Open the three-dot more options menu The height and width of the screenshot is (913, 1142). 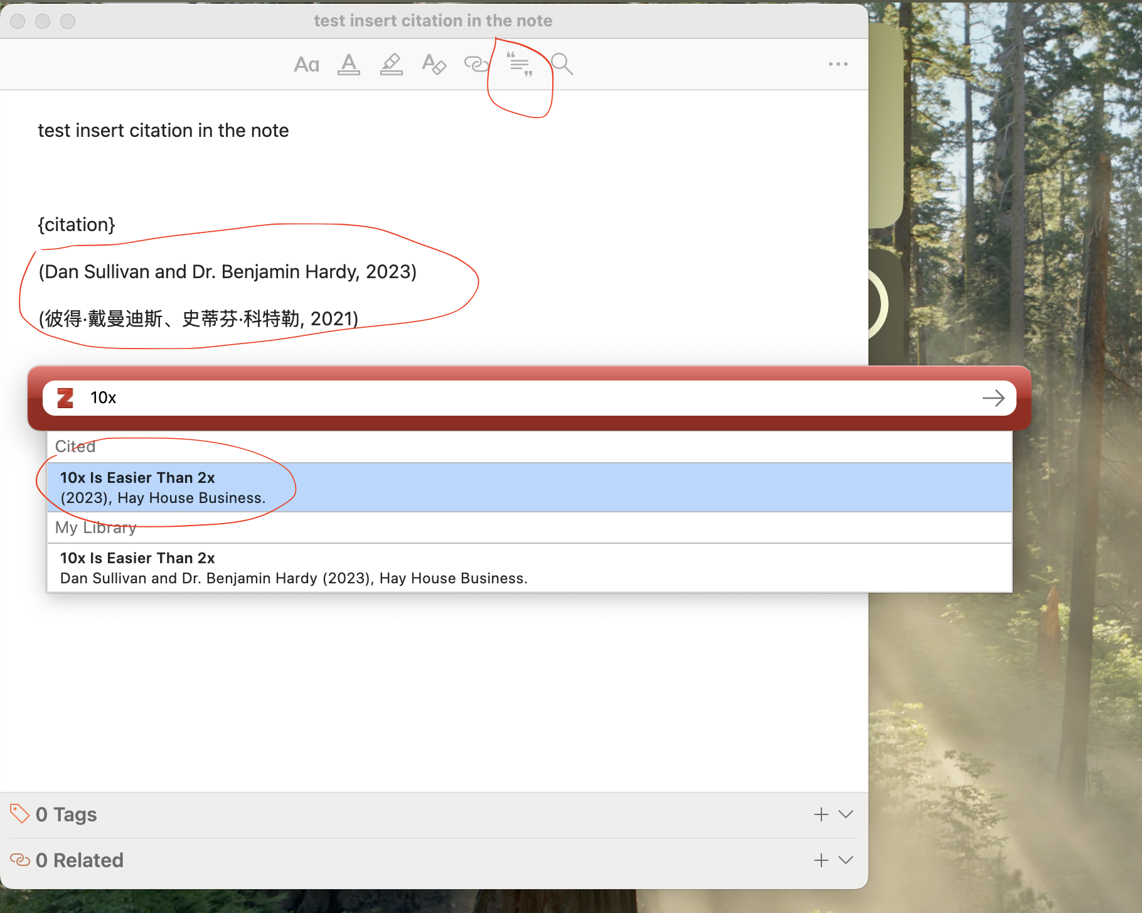coord(838,64)
